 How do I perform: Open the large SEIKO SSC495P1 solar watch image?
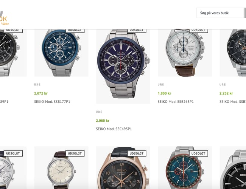[x=123, y=67]
